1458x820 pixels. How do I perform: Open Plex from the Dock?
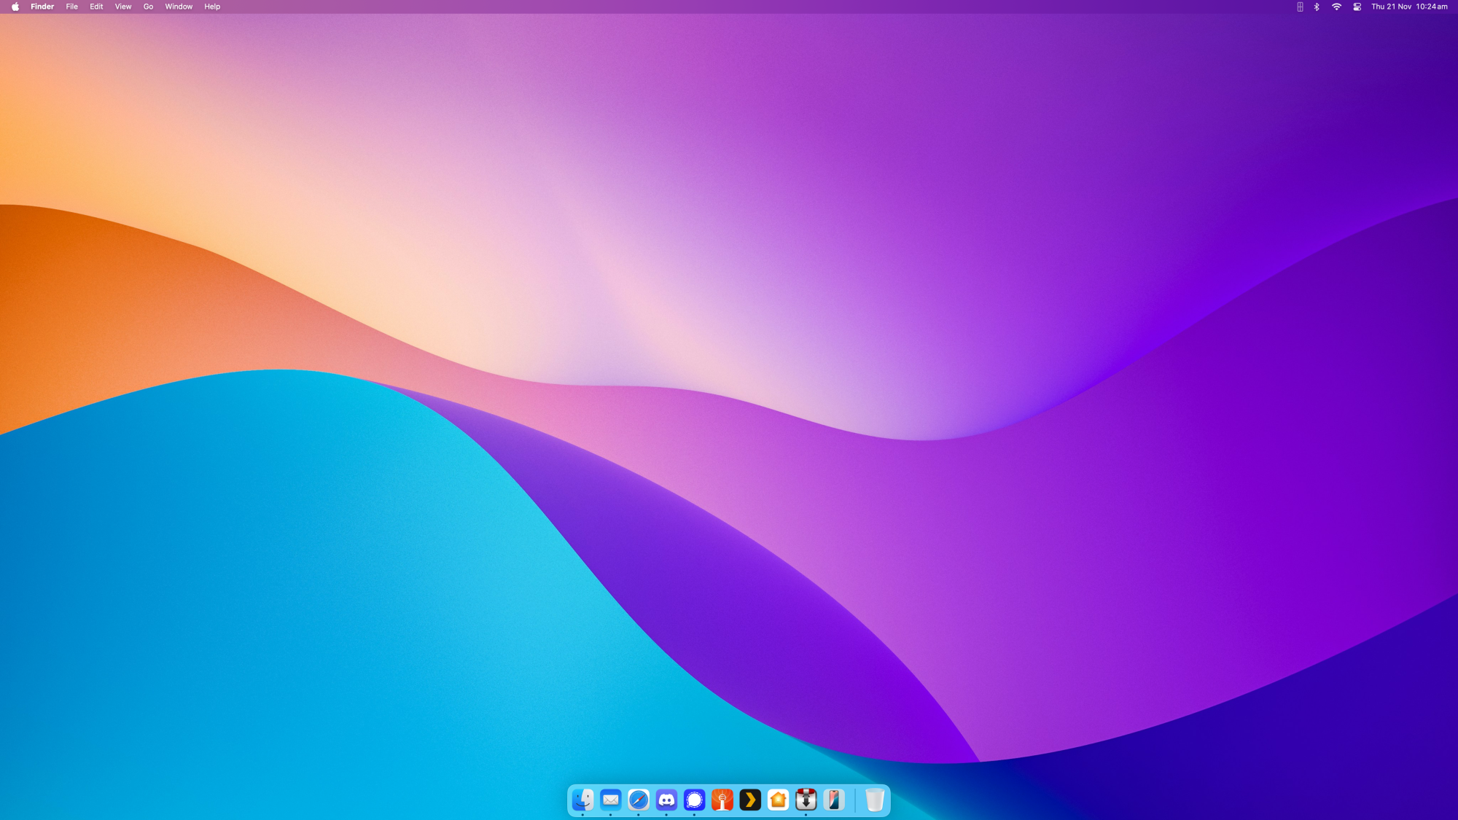coord(750,800)
